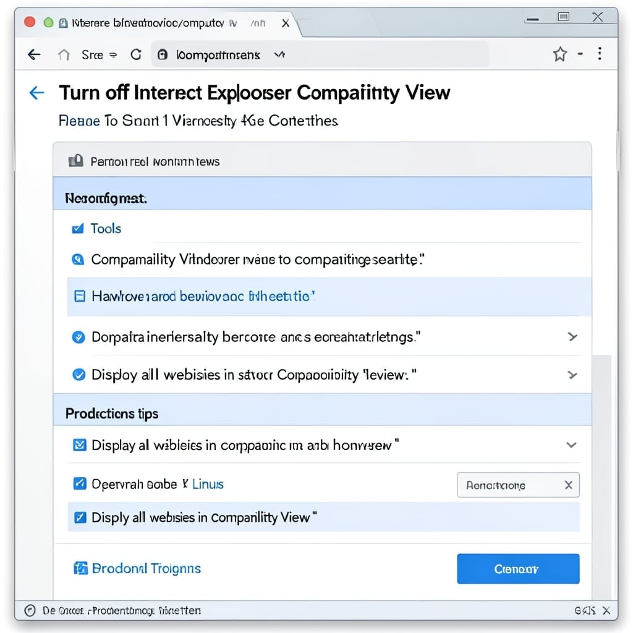Clear the 'Renortrions' field with the X
The height and width of the screenshot is (633, 633).
(569, 485)
